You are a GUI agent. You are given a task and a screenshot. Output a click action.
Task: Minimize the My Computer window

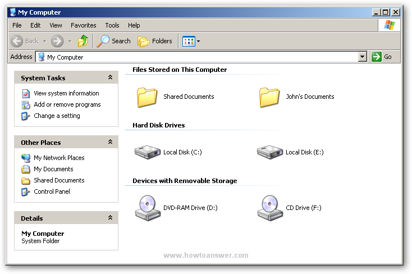pyautogui.click(x=377, y=12)
